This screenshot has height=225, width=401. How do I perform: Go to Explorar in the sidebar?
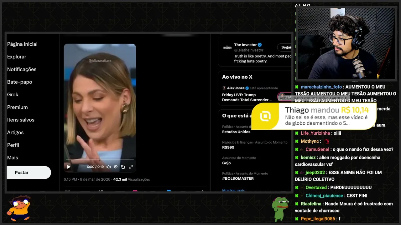[17, 57]
